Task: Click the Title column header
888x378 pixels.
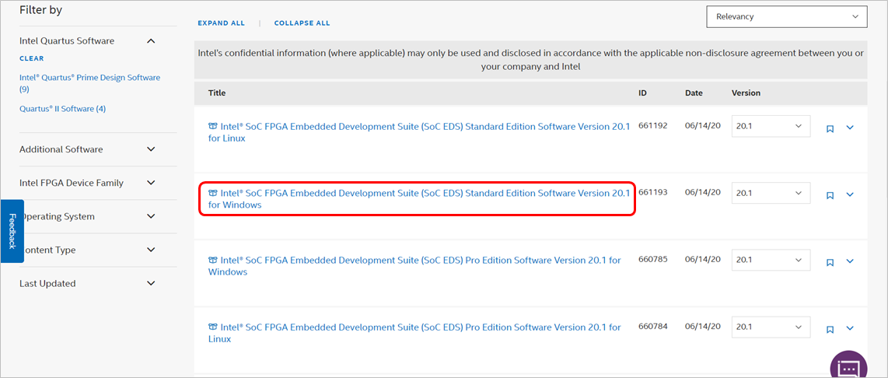Action: click(217, 93)
